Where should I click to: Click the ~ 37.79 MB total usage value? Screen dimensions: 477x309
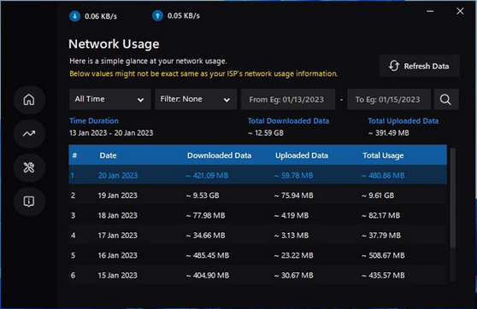pyautogui.click(x=381, y=236)
